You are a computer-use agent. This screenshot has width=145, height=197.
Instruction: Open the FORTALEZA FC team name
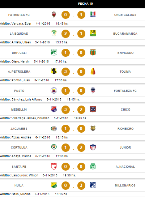125,91
